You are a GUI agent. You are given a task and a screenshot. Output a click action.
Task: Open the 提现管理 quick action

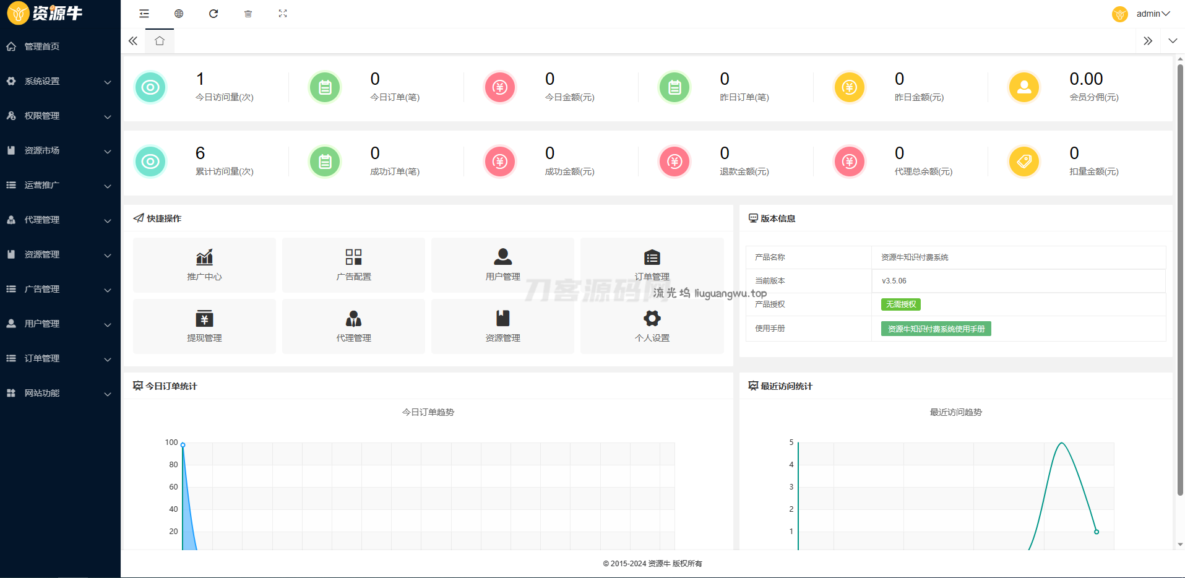(204, 326)
